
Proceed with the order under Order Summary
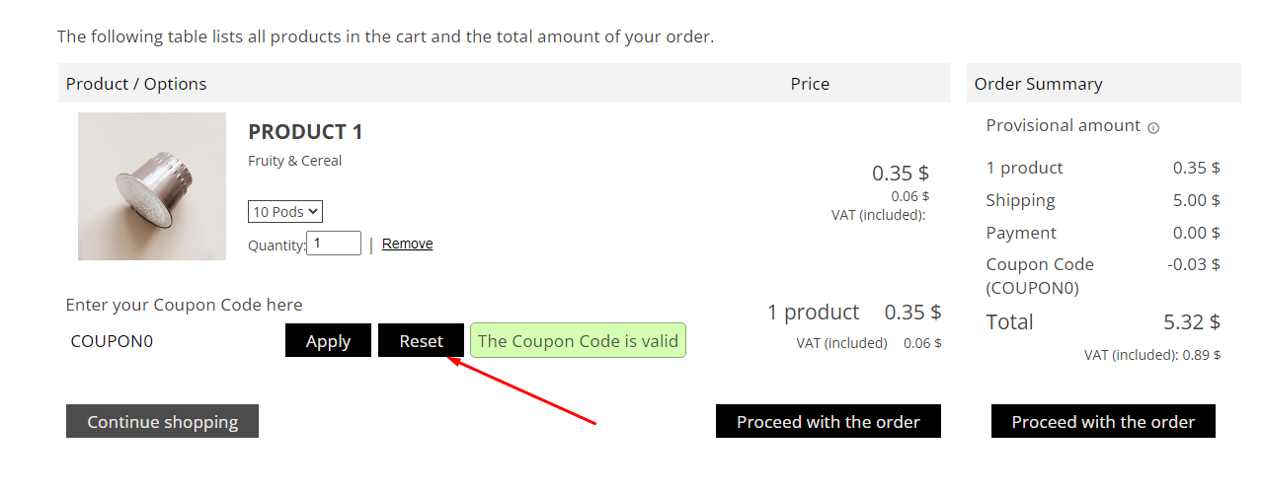[1103, 422]
